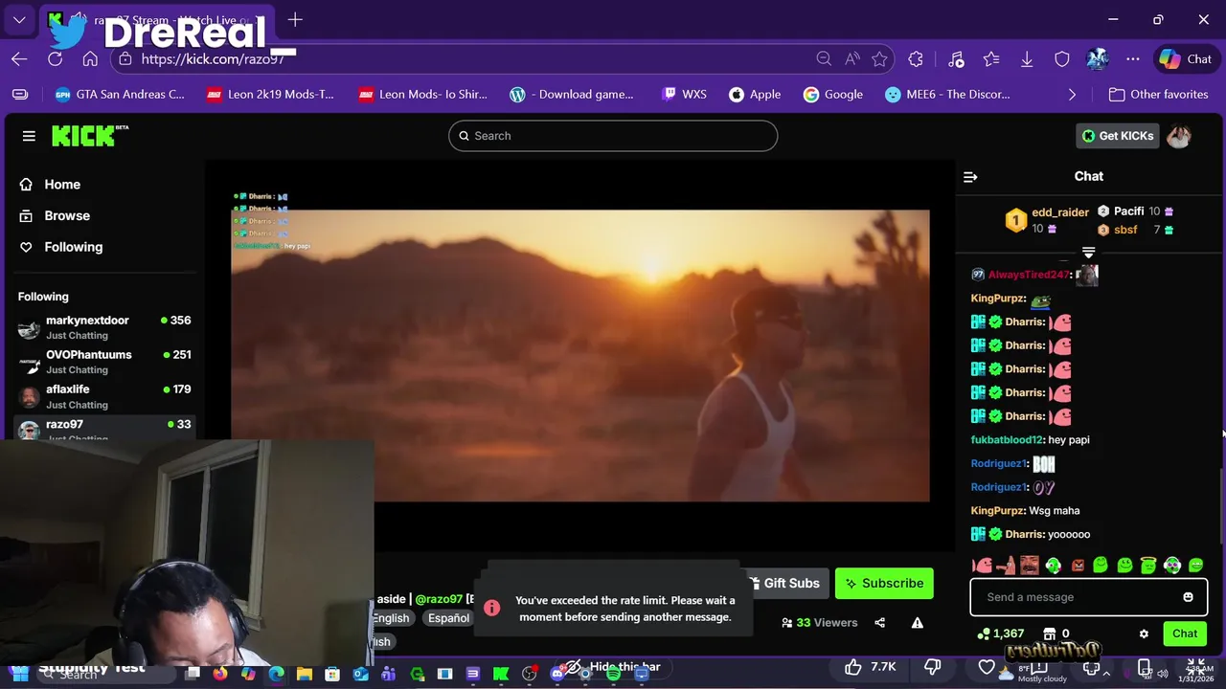Collapse the chat panel with arrow icon
This screenshot has height=689, width=1226.
pos(970,177)
